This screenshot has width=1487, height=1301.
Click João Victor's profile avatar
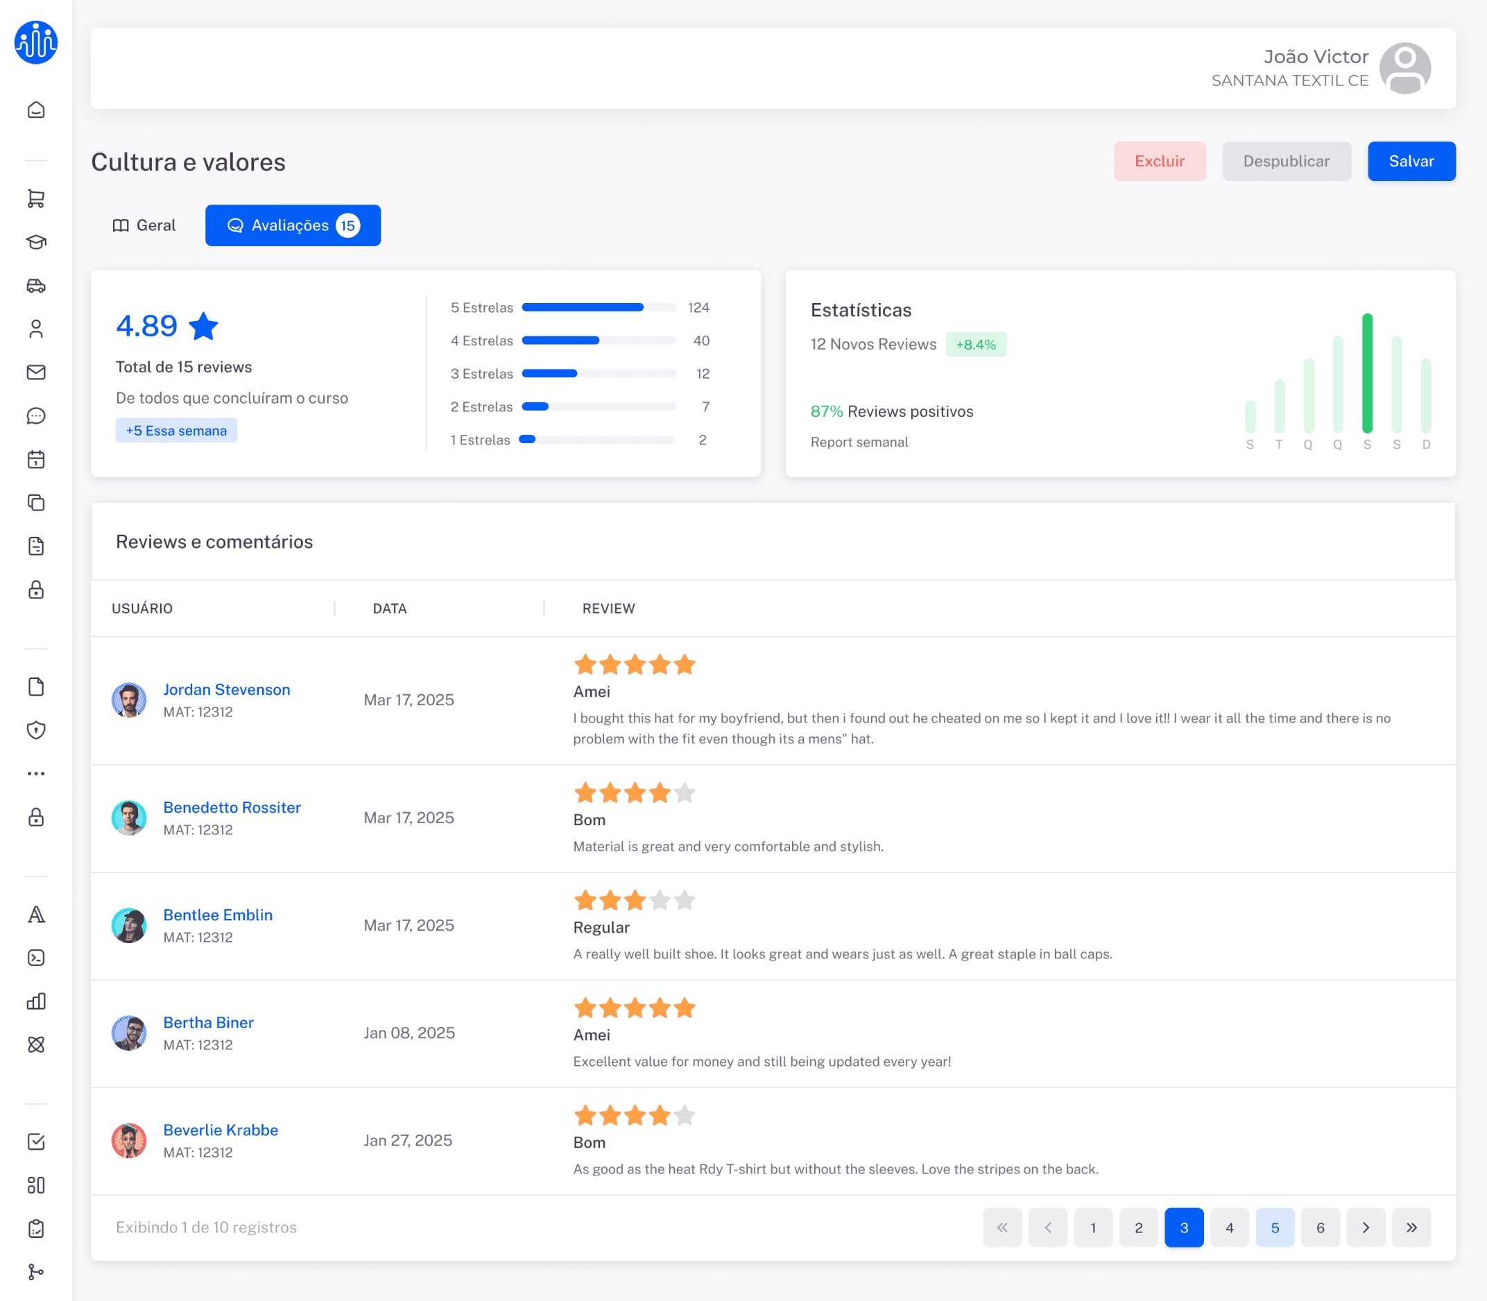(x=1404, y=68)
